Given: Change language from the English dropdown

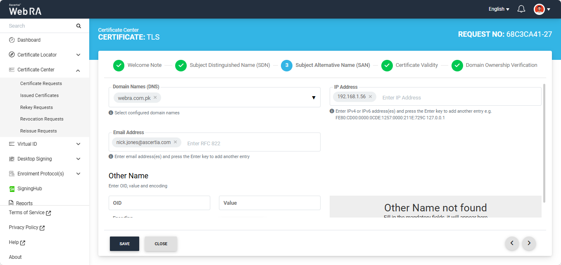Looking at the screenshot, I should (499, 9).
